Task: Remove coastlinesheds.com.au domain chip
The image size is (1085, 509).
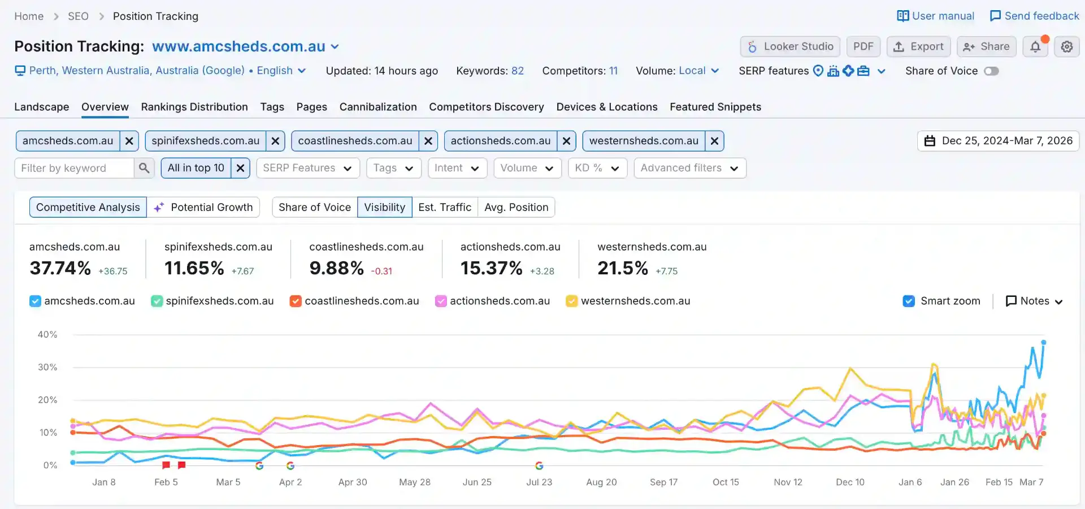Action: (x=428, y=141)
